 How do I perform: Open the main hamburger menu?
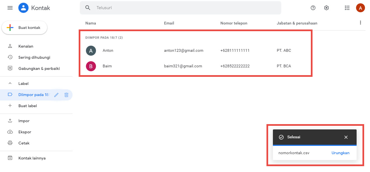pos(10,8)
